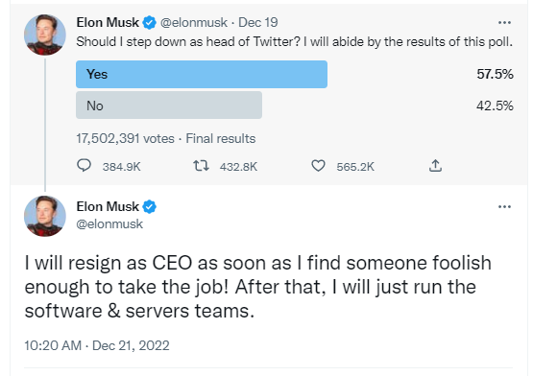The image size is (533, 376).
Task: Click the Elon Musk name on the resignation tweet
Action: [108, 207]
